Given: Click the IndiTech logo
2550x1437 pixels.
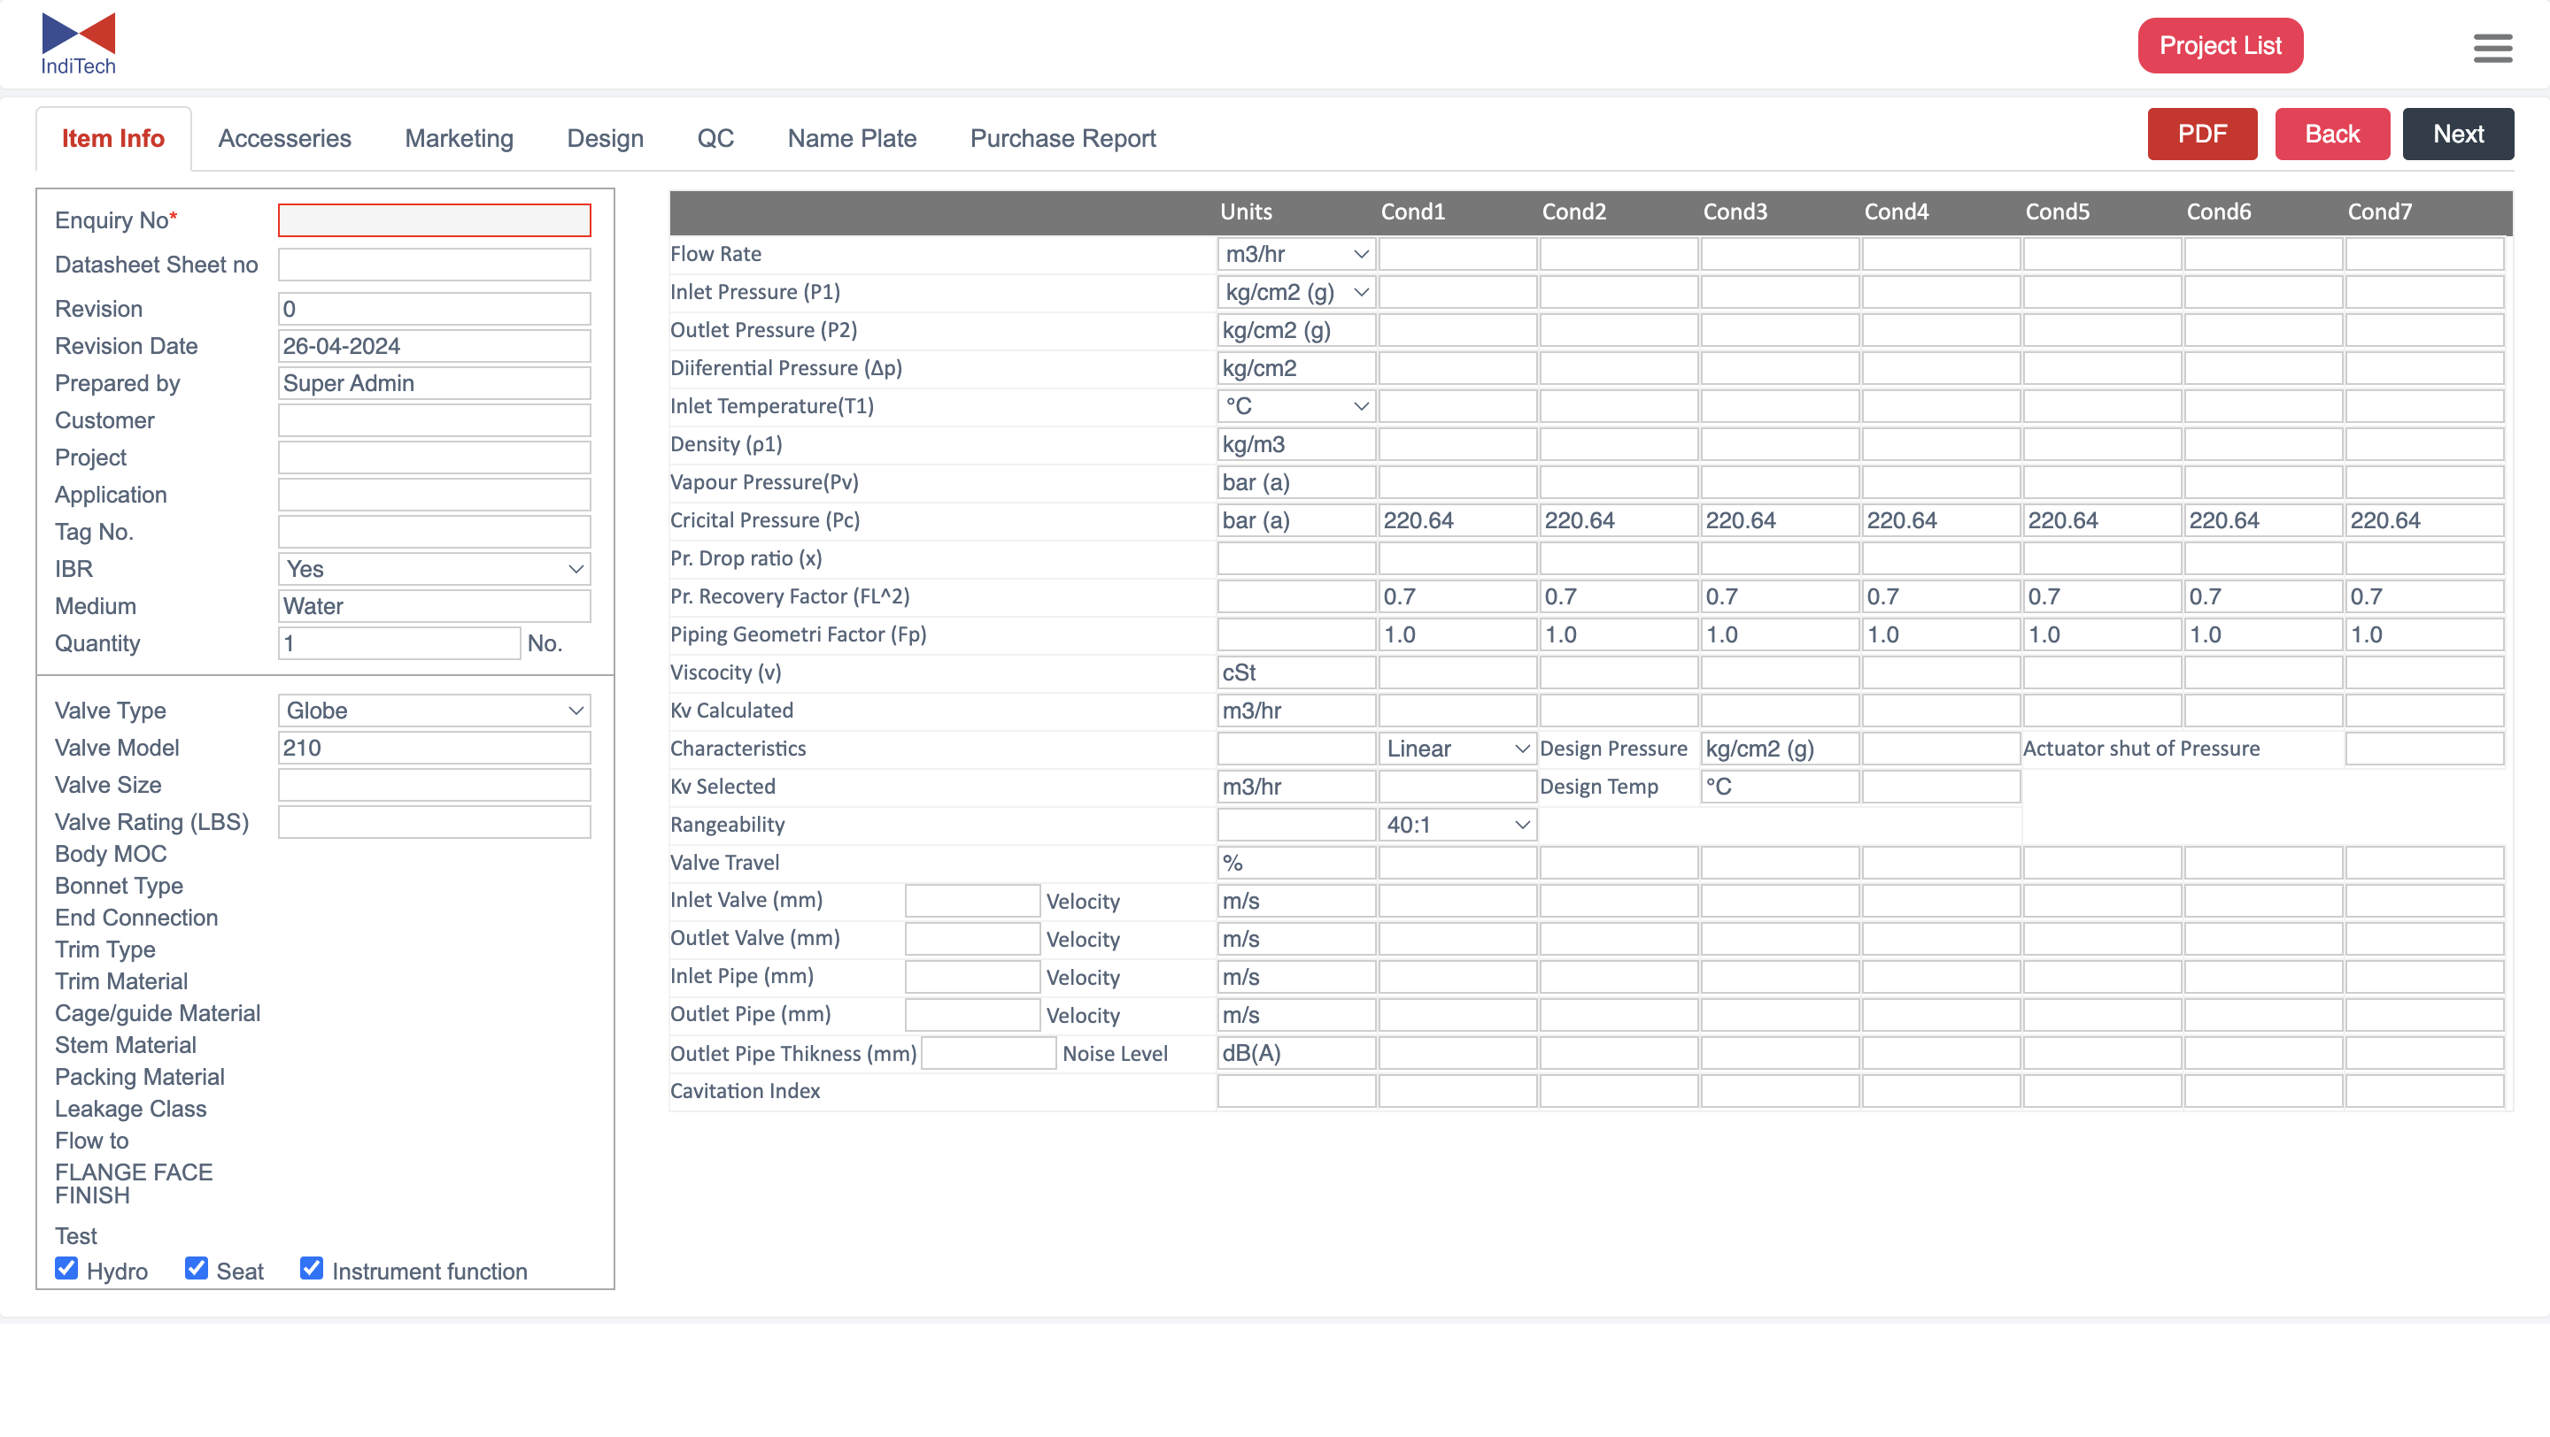Looking at the screenshot, I should 78,44.
